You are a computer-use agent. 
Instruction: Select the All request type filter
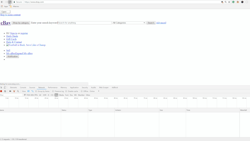pyautogui.click(x=40, y=95)
